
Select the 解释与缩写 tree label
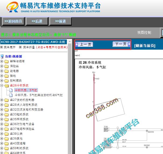17,61
